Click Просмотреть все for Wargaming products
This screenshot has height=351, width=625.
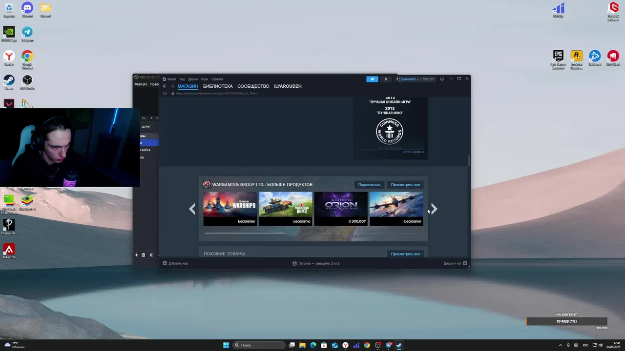point(405,185)
